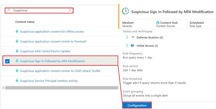Viewport: 216px width, 109px height.
Task: Expand the Initial Access tactic
Action: 127,46
